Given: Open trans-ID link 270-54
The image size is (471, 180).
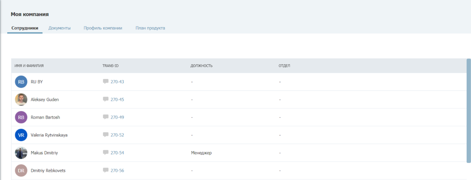Looking at the screenshot, I should pyautogui.click(x=117, y=152).
